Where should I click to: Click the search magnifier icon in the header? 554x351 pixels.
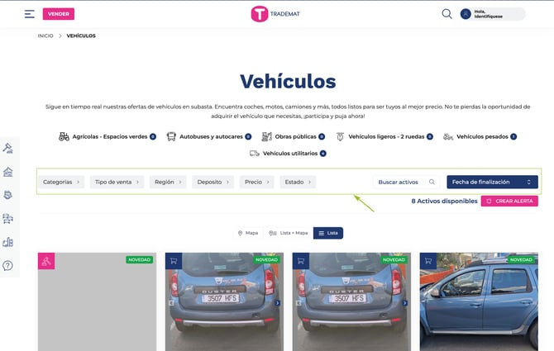tap(447, 14)
